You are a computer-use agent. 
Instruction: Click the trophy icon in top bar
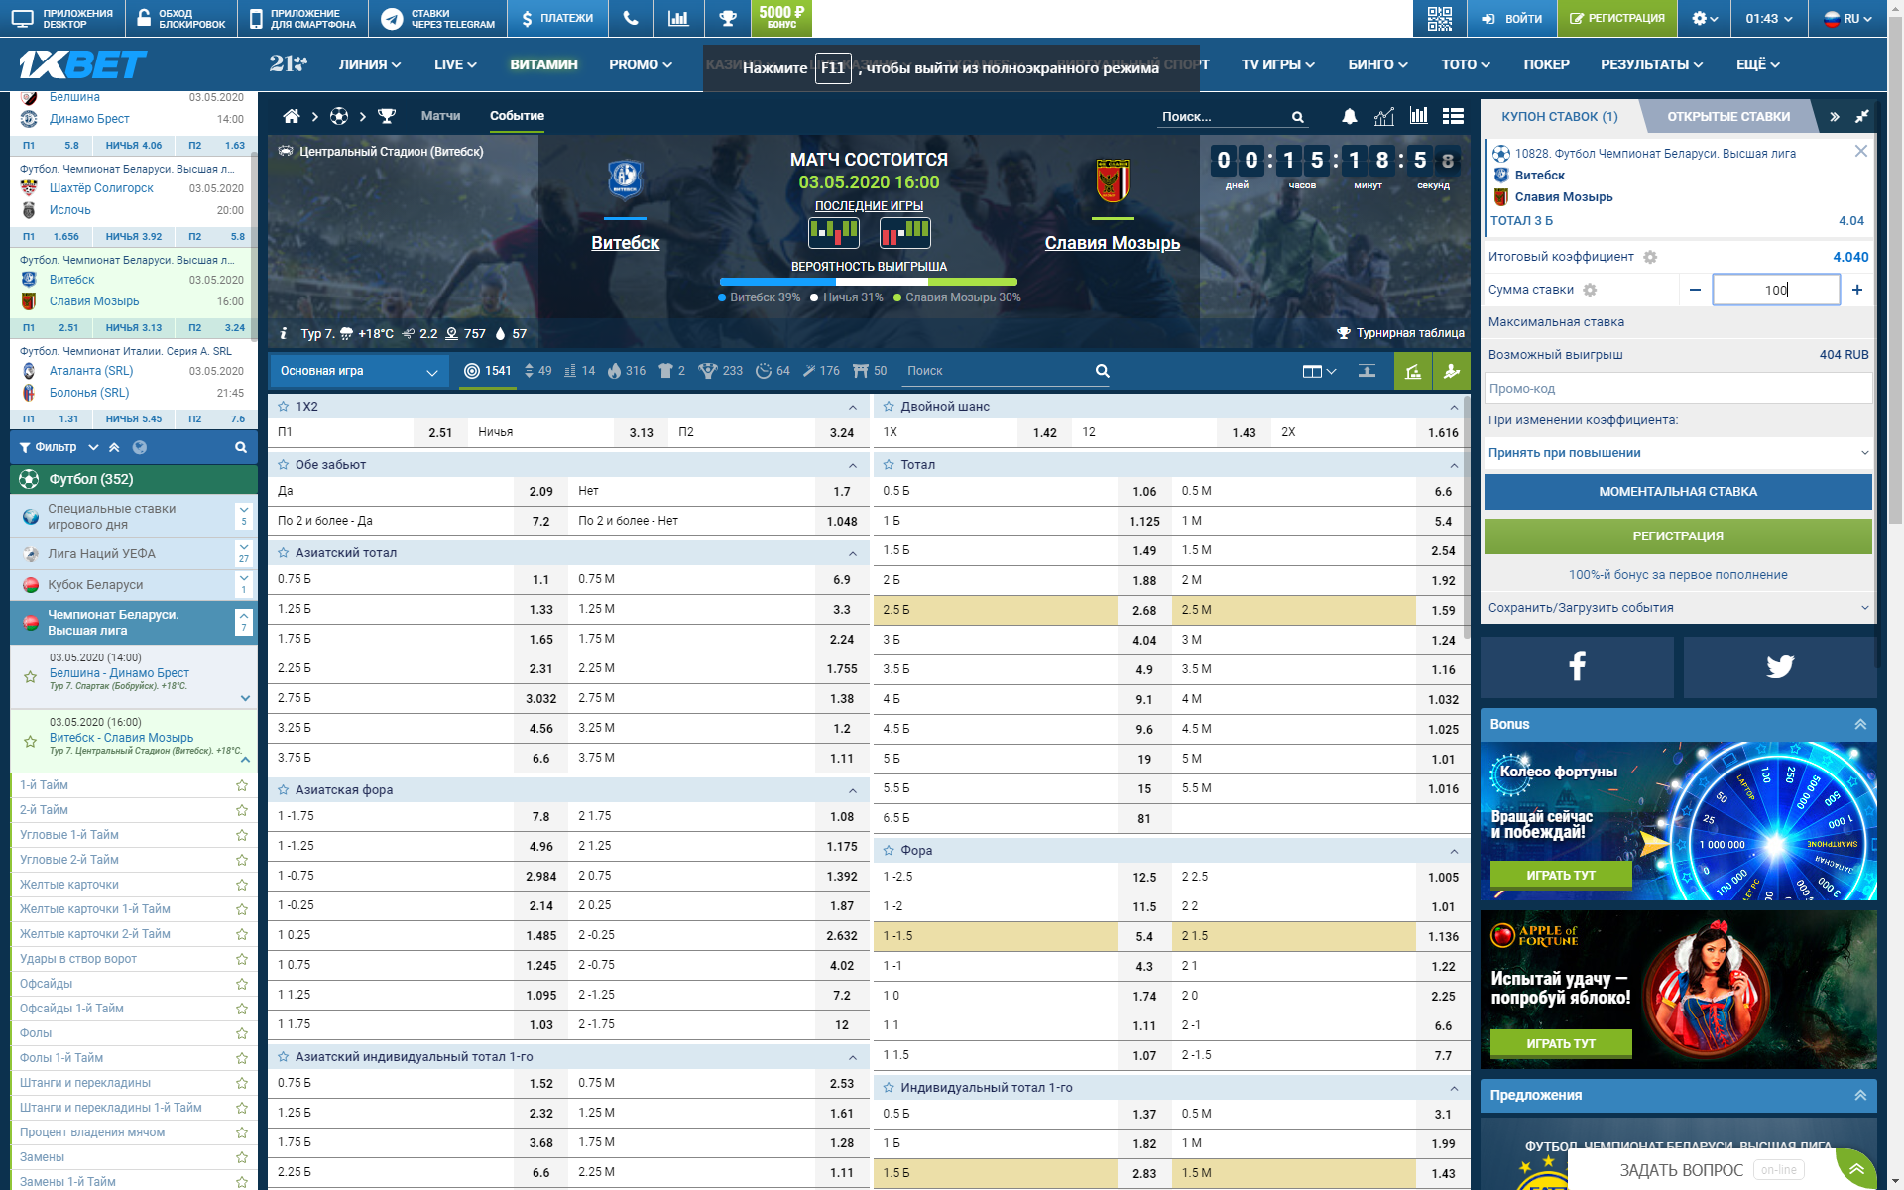728,18
